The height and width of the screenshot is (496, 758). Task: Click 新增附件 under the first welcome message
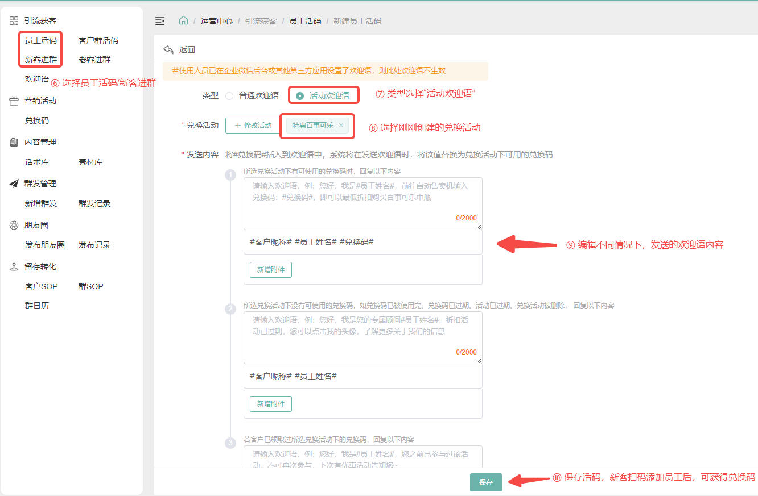click(x=271, y=270)
